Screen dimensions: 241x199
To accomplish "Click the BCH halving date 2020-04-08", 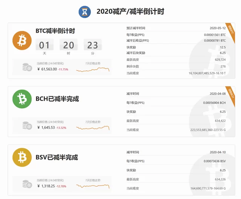I will coord(218,94).
